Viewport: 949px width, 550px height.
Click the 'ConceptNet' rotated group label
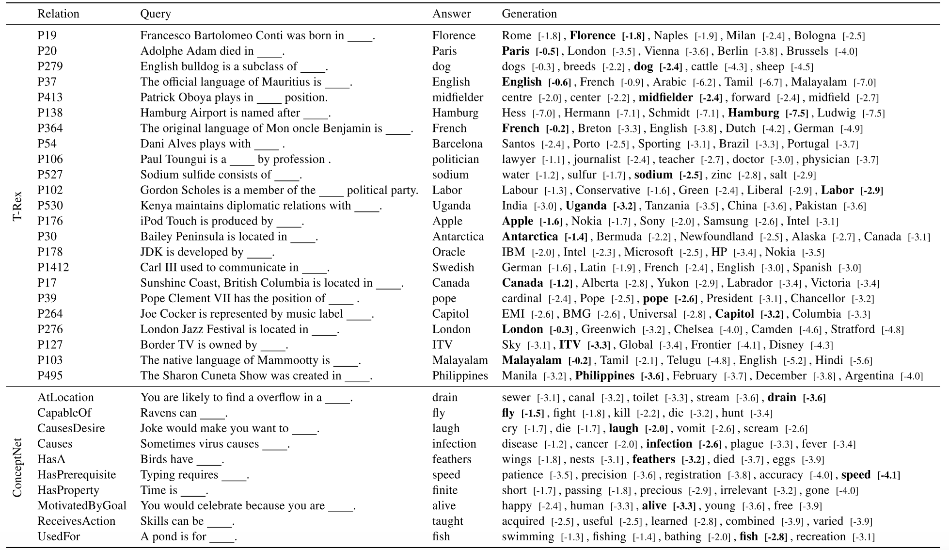pyautogui.click(x=17, y=467)
